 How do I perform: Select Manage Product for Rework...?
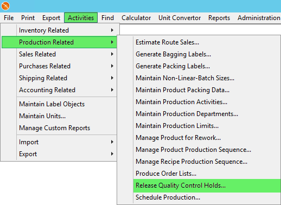[x=199, y=138]
